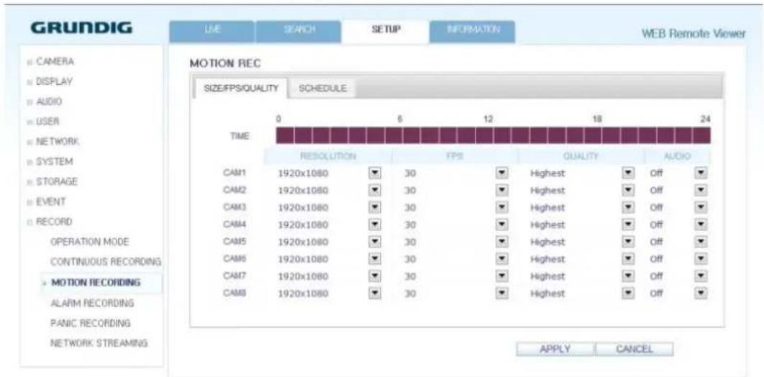
Task: Open CAM3 quality dropdown
Action: point(629,207)
